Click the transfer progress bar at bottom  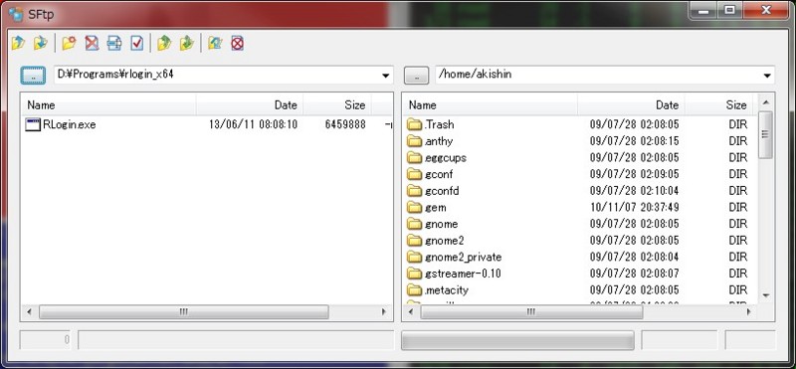pyautogui.click(x=517, y=340)
